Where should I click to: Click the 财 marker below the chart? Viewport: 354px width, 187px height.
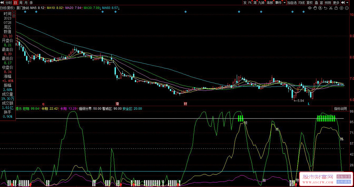pyautogui.click(x=185, y=104)
